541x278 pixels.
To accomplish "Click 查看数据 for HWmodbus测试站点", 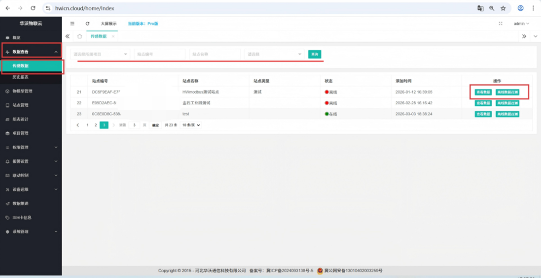I will 483,93.
